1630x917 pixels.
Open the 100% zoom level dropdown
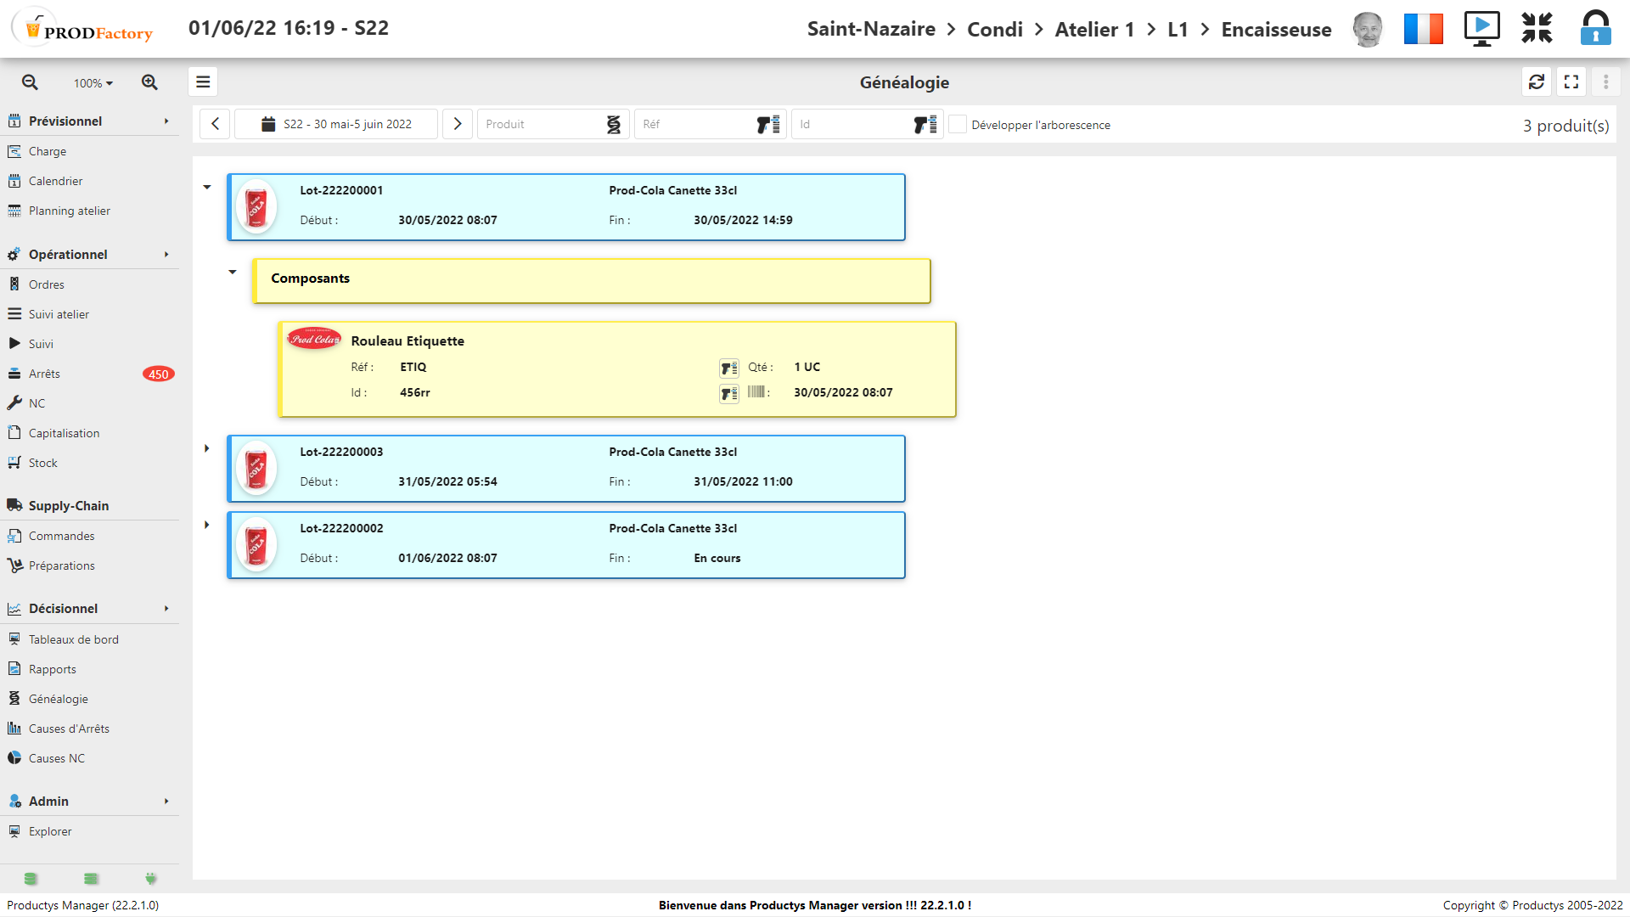93,83
